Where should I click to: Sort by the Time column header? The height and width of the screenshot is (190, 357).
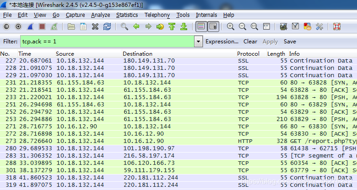pyautogui.click(x=37, y=54)
